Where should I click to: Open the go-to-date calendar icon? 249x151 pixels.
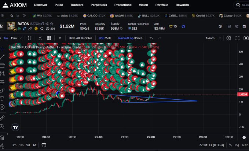(44, 145)
